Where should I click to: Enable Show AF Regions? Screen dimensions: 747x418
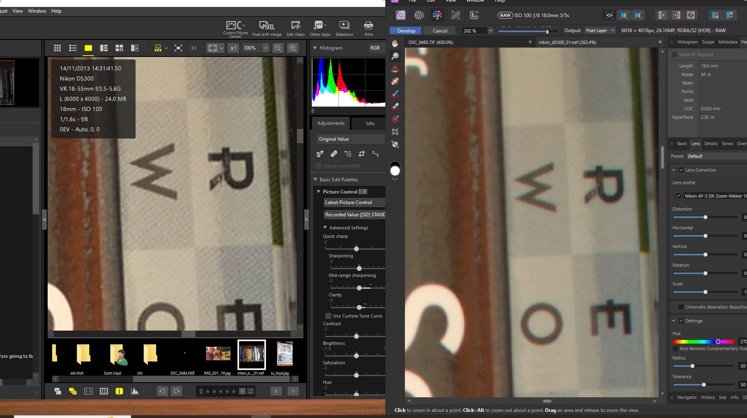coord(674,54)
